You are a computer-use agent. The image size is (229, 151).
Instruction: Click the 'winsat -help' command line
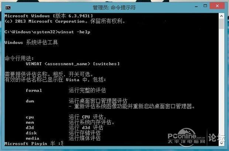(47, 32)
